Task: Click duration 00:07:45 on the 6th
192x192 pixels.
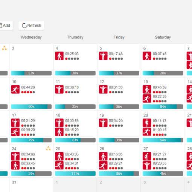Action: (160, 54)
